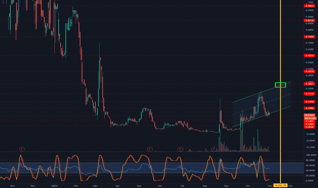The width and height of the screenshot is (318, 188).
Task: Click the first earnings 'E' marker near Nov
Action: coord(22,149)
